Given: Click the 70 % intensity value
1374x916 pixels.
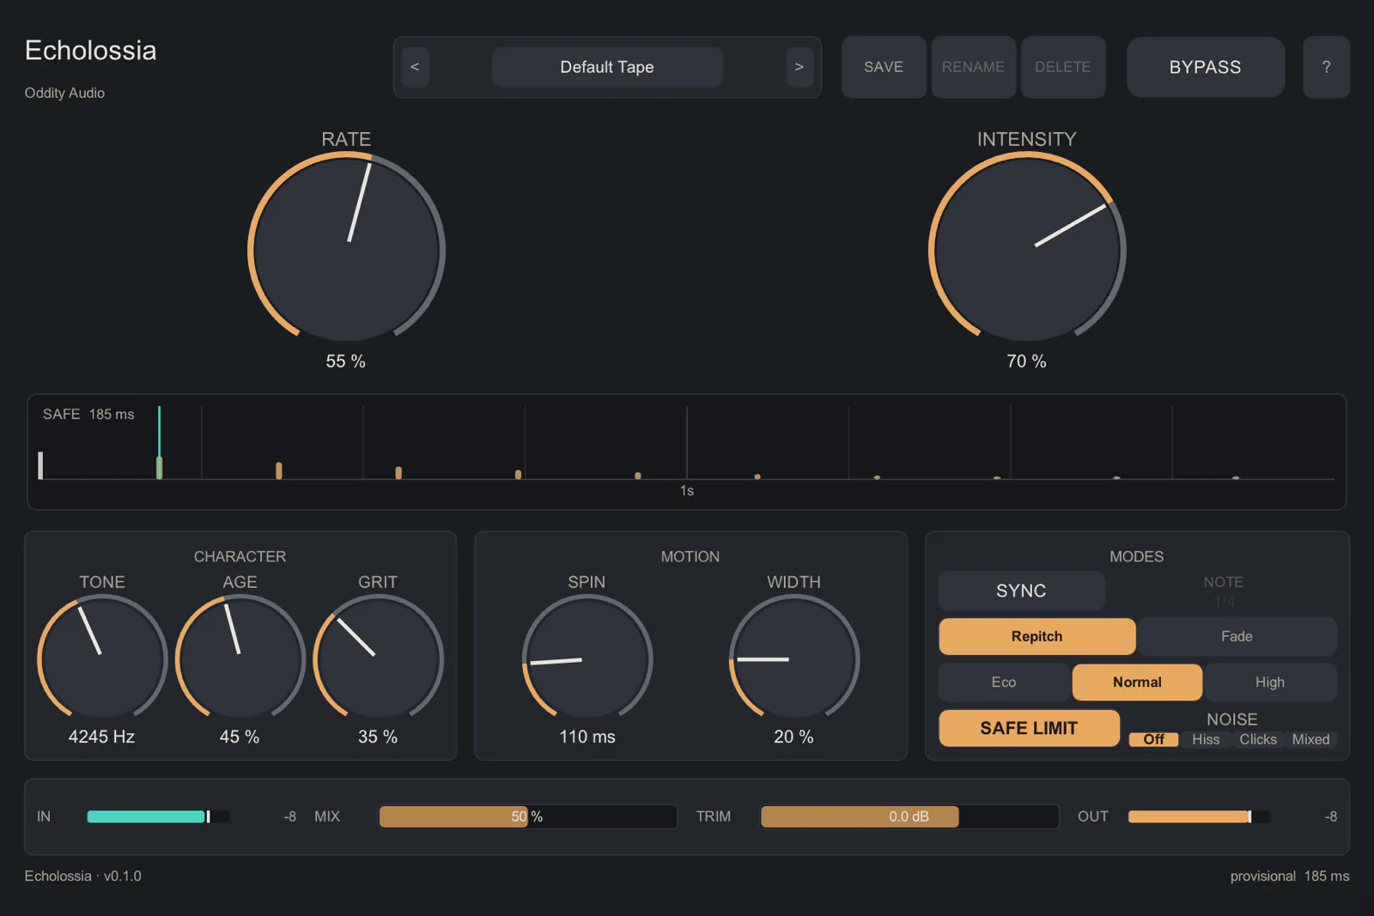Looking at the screenshot, I should pos(1027,361).
